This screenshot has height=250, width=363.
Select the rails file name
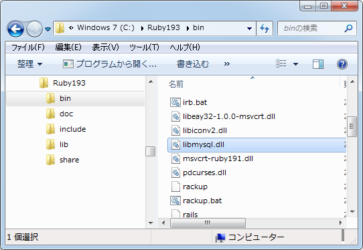[190, 215]
